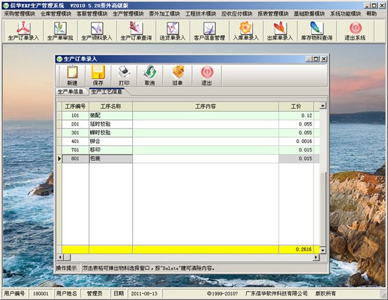
Task: Click 管理员 user name in status bar
Action: pyautogui.click(x=94, y=294)
